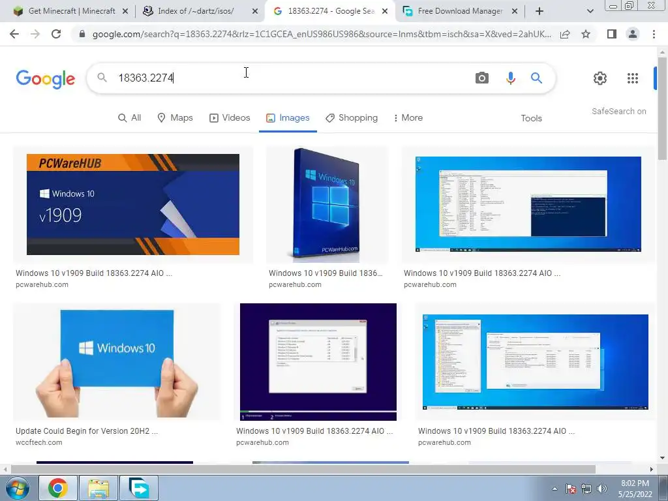Screen dimensions: 668x501
Task: Switch to the Free Download Manager tab
Action: pyautogui.click(x=460, y=11)
